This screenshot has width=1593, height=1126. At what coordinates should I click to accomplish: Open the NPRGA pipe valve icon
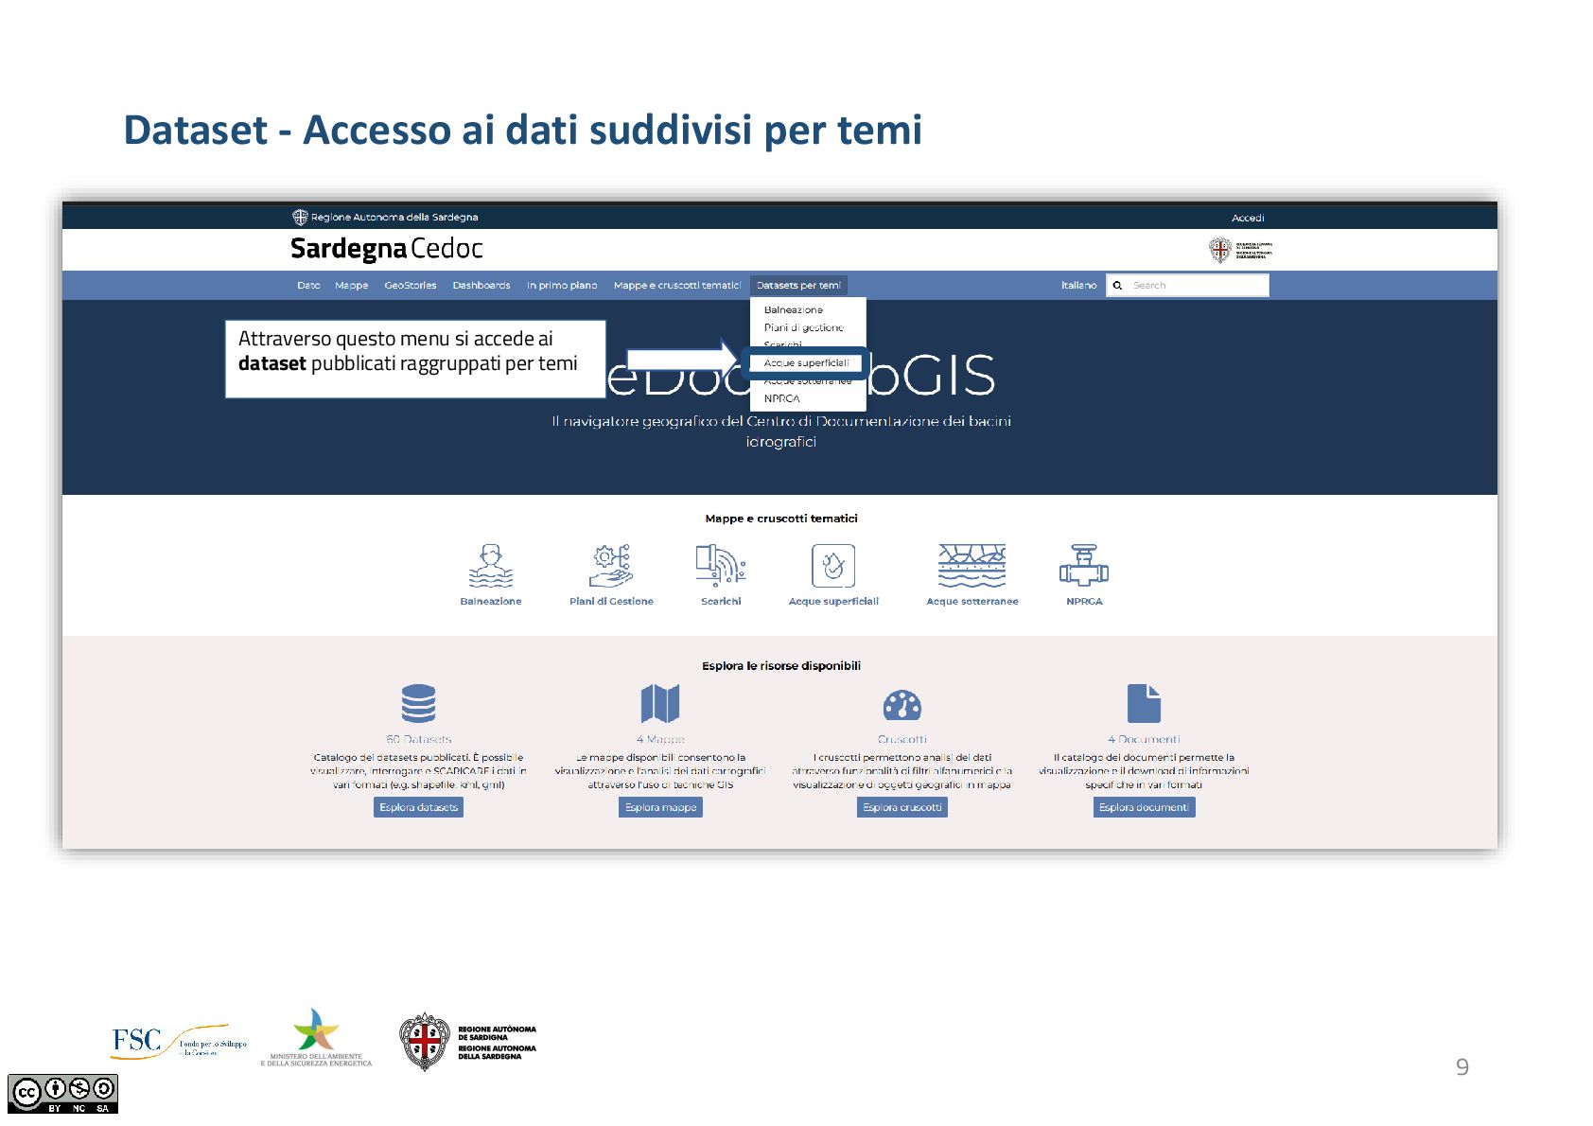(x=1084, y=566)
